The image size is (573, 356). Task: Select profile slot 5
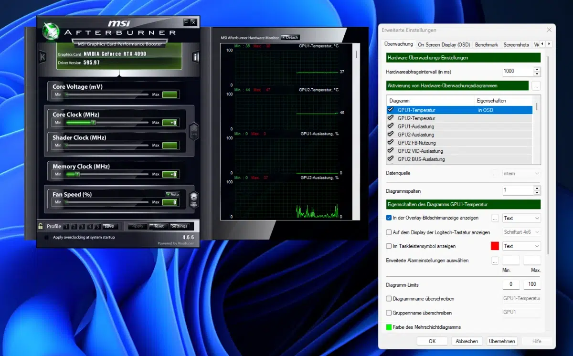pyautogui.click(x=97, y=226)
